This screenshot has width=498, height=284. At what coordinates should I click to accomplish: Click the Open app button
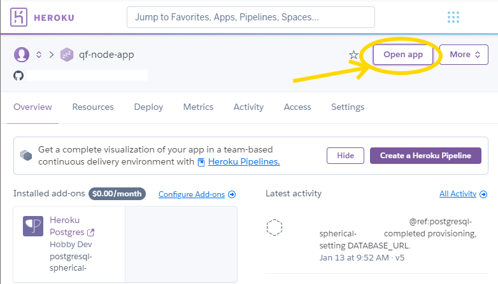(403, 55)
